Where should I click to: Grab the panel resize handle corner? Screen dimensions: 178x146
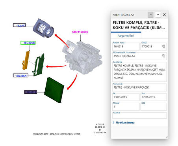(167, 137)
